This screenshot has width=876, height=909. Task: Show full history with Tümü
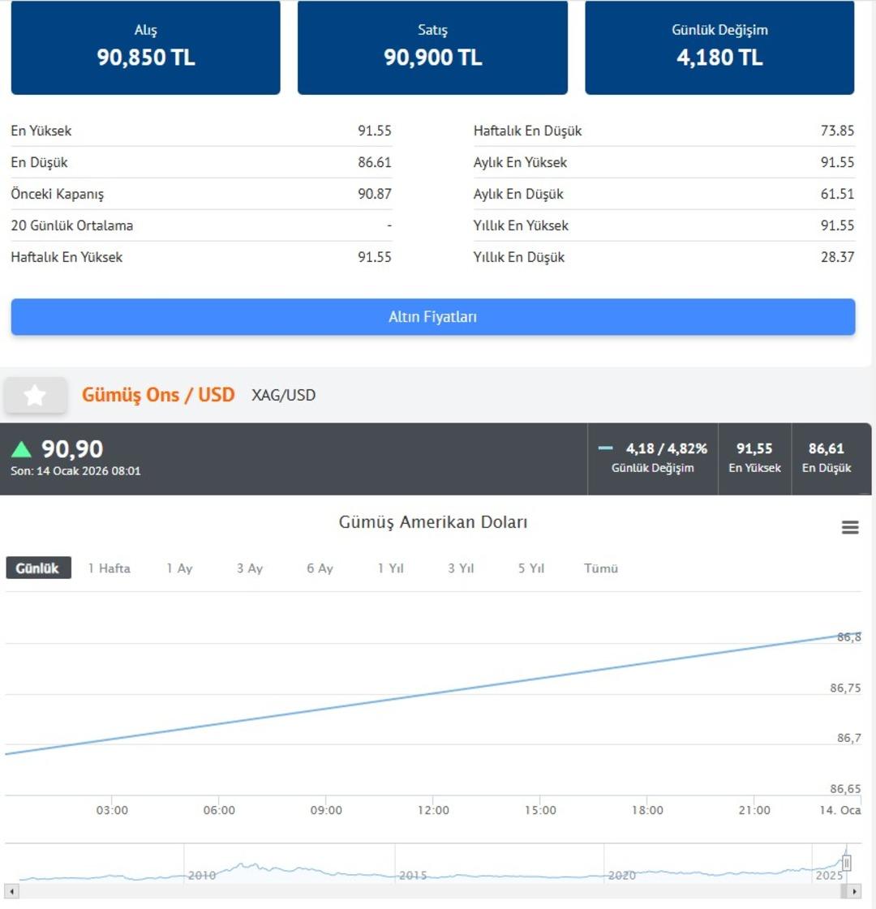(600, 568)
